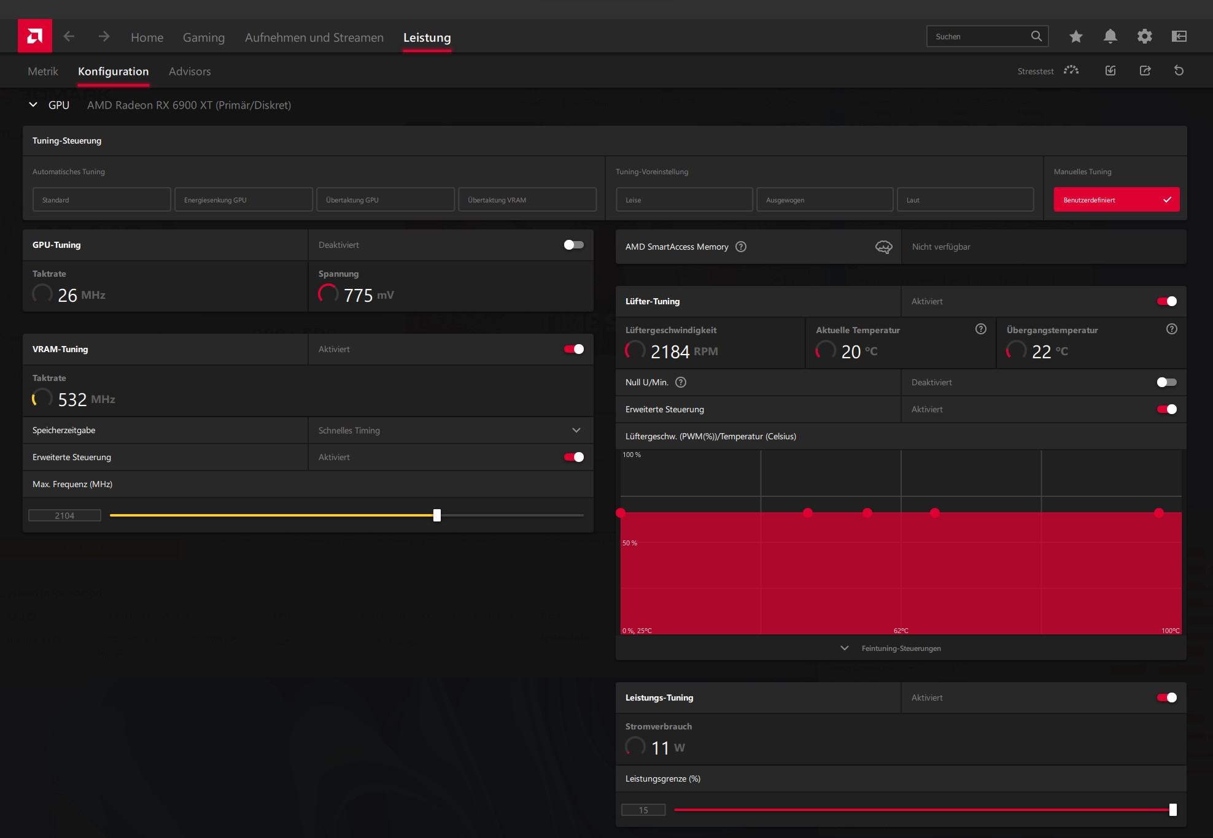The width and height of the screenshot is (1213, 838).
Task: Select Übertaktung GPU preset
Action: pyautogui.click(x=385, y=199)
